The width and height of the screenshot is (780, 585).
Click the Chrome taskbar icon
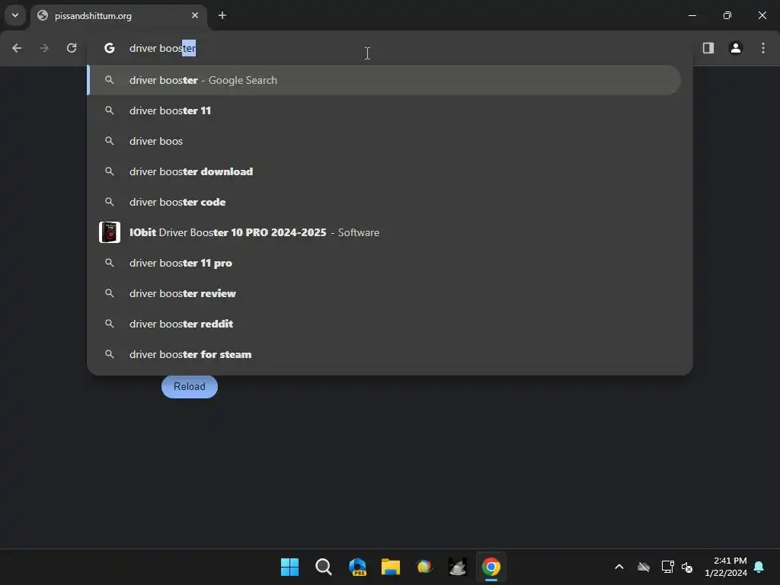(491, 567)
